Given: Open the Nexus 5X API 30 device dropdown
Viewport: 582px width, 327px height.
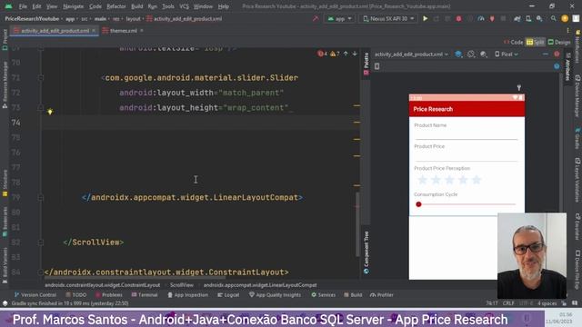Looking at the screenshot, I should coord(388,18).
